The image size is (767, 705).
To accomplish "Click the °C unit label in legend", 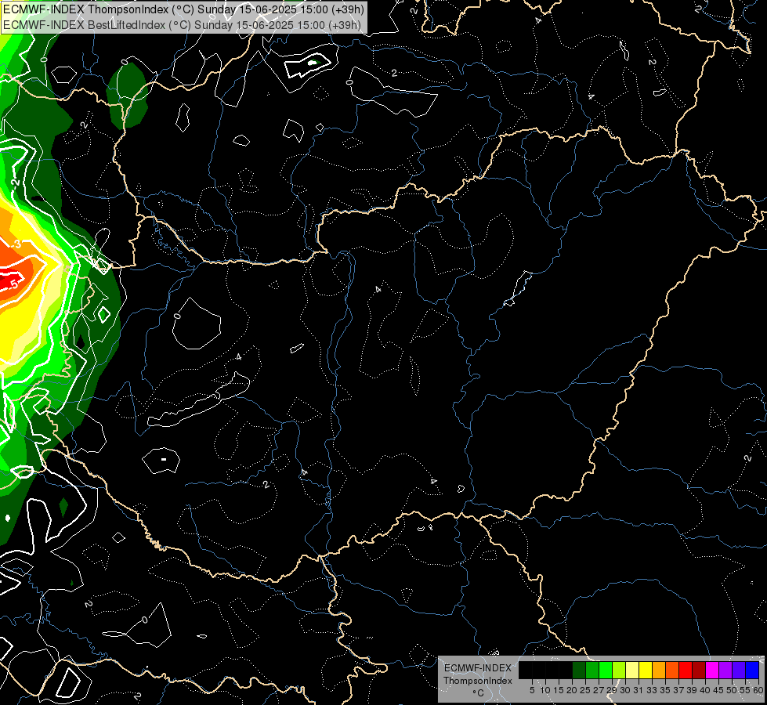I will pyautogui.click(x=479, y=693).
